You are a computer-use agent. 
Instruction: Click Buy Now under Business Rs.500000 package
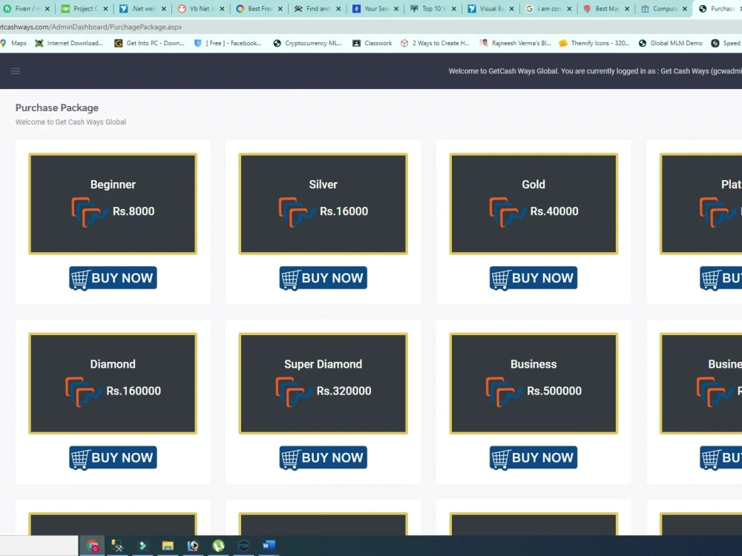click(533, 457)
